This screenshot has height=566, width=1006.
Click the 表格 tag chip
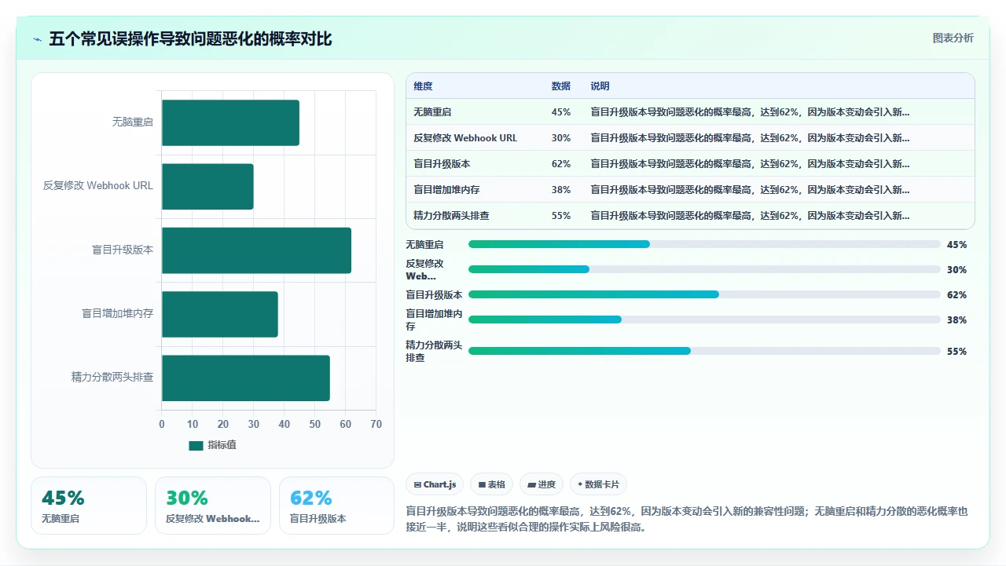pyautogui.click(x=492, y=484)
